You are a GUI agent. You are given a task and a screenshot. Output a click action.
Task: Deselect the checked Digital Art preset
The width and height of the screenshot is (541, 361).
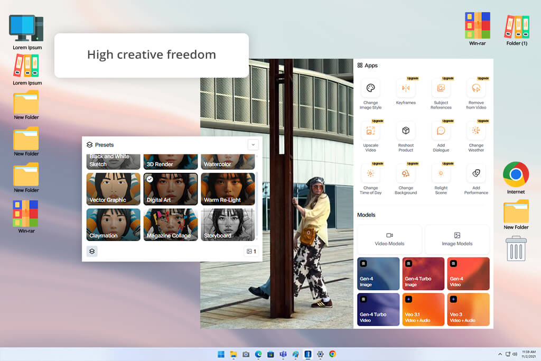(x=171, y=189)
